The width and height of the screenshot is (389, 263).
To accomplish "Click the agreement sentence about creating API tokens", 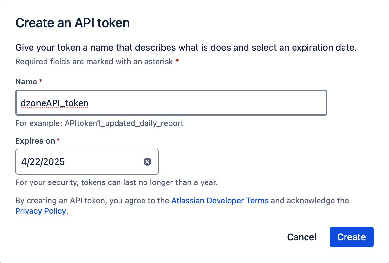I will pyautogui.click(x=91, y=200).
